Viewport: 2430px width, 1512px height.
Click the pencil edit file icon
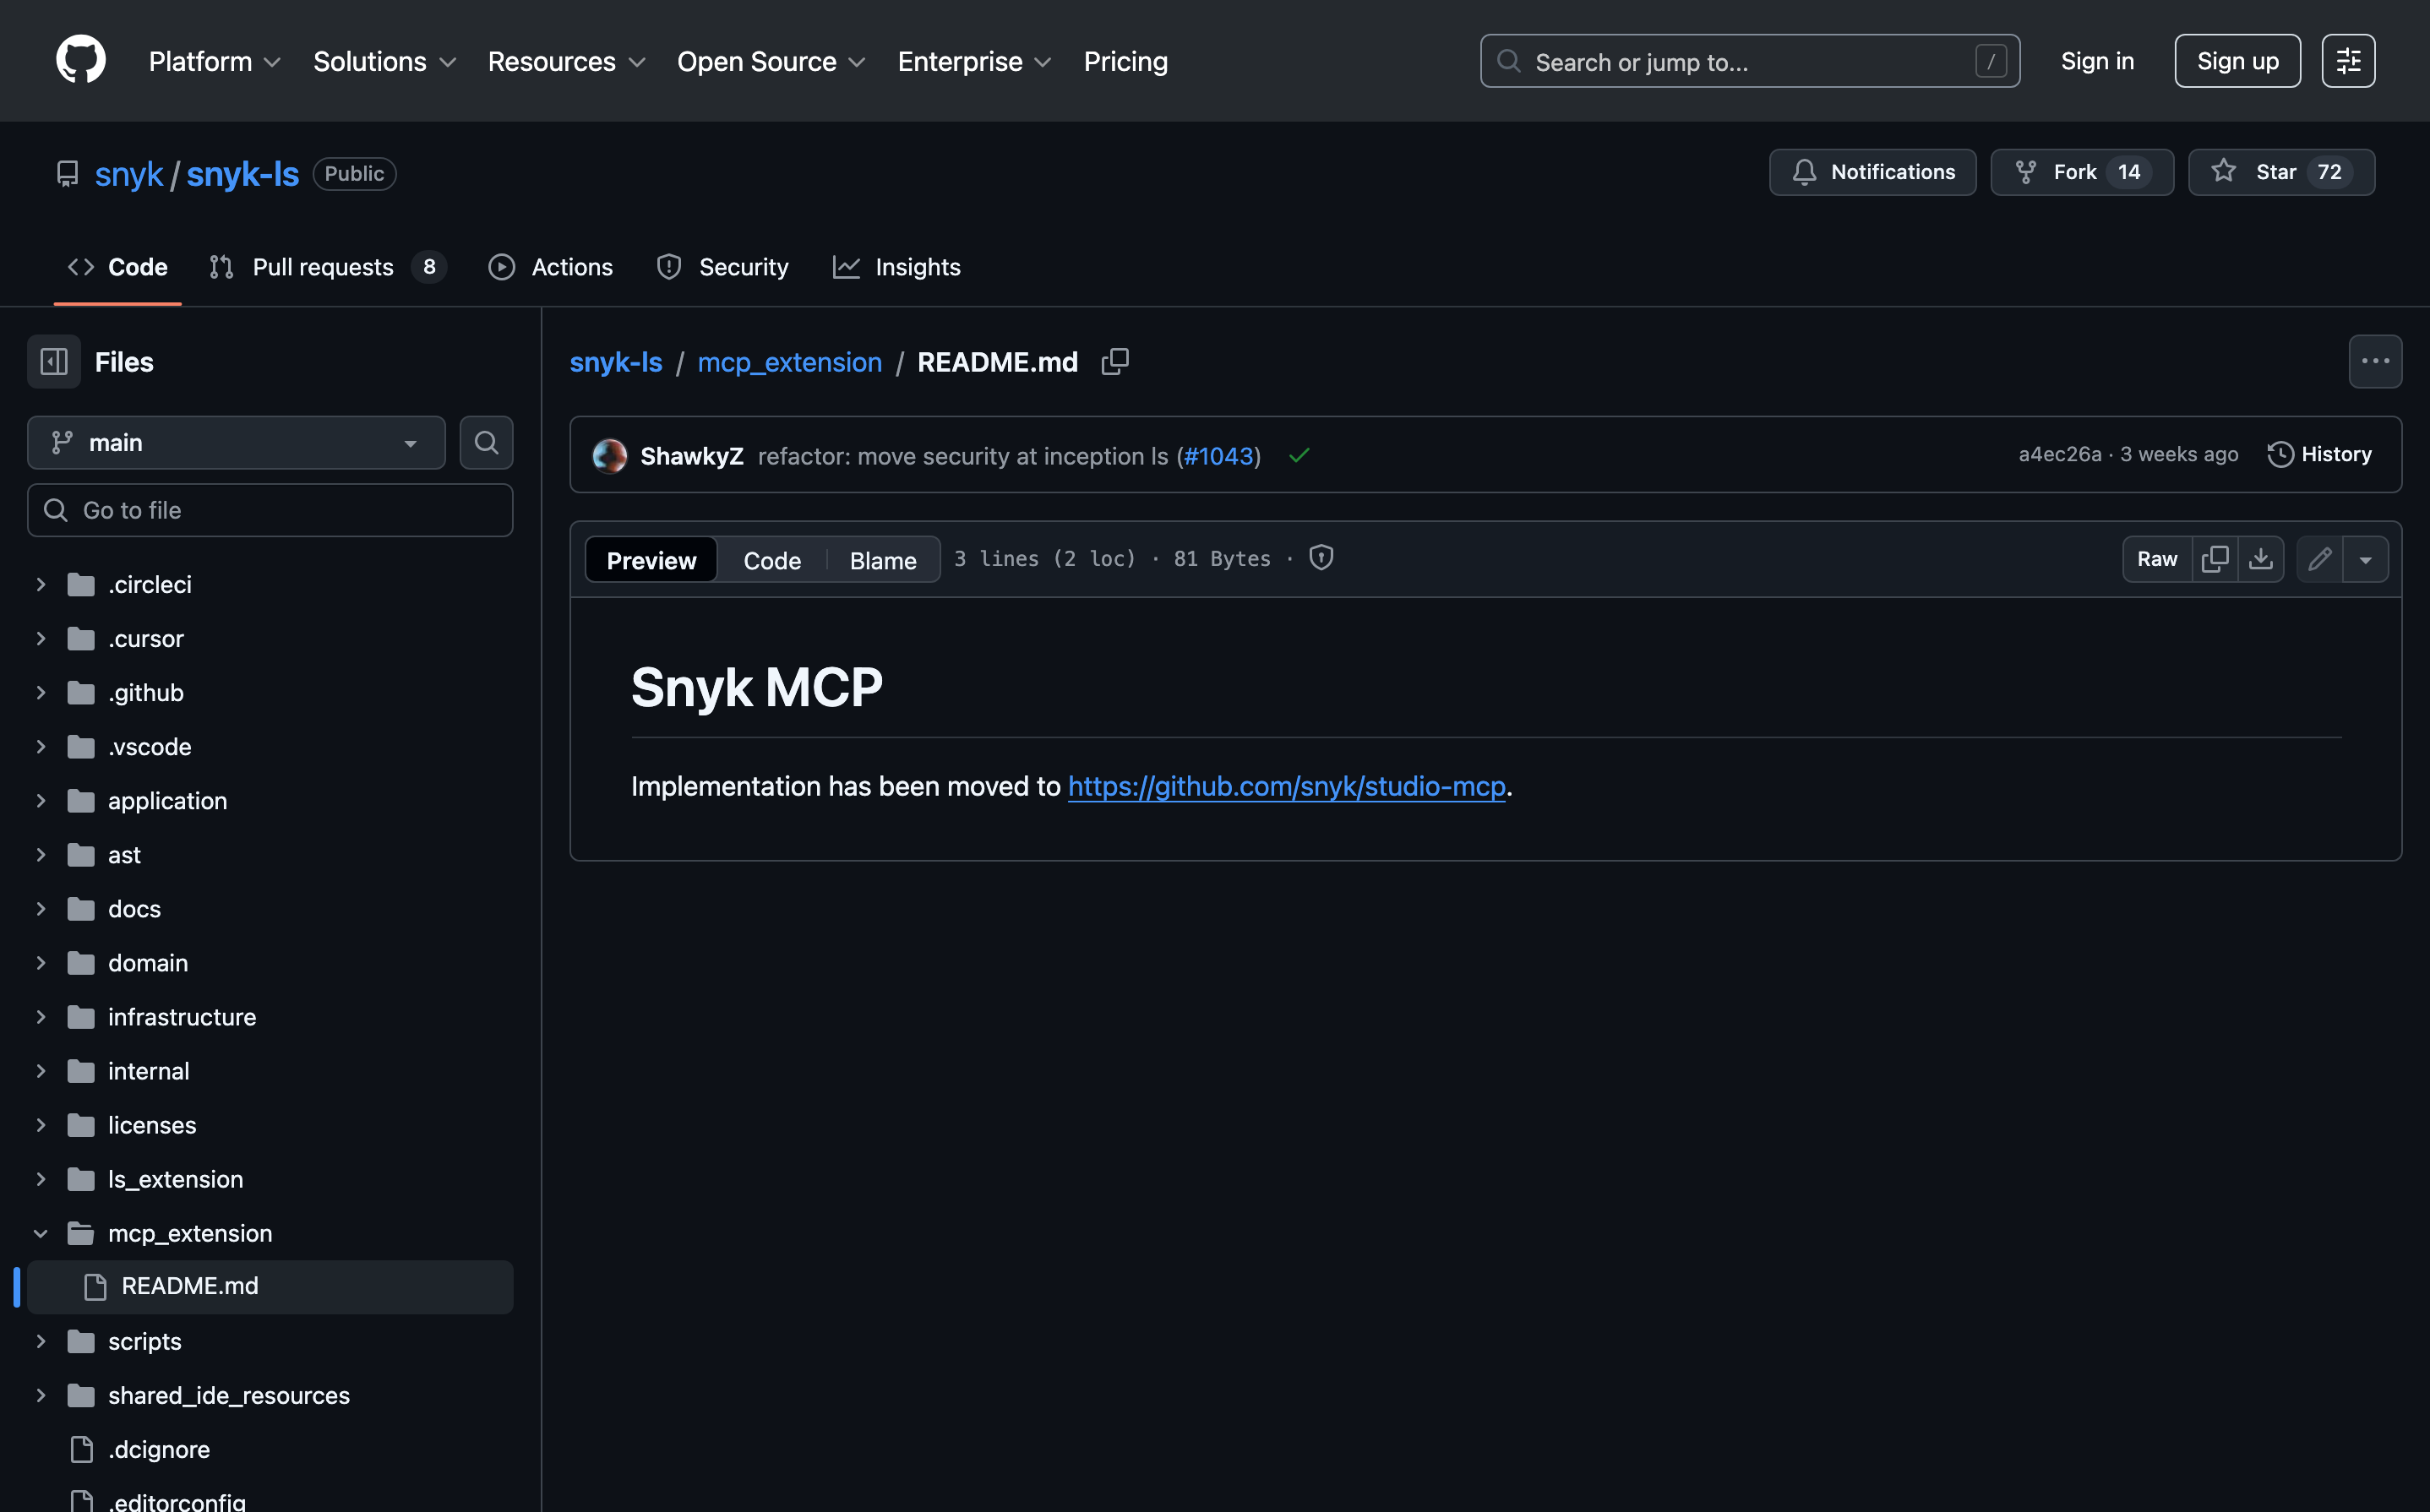[x=2320, y=559]
